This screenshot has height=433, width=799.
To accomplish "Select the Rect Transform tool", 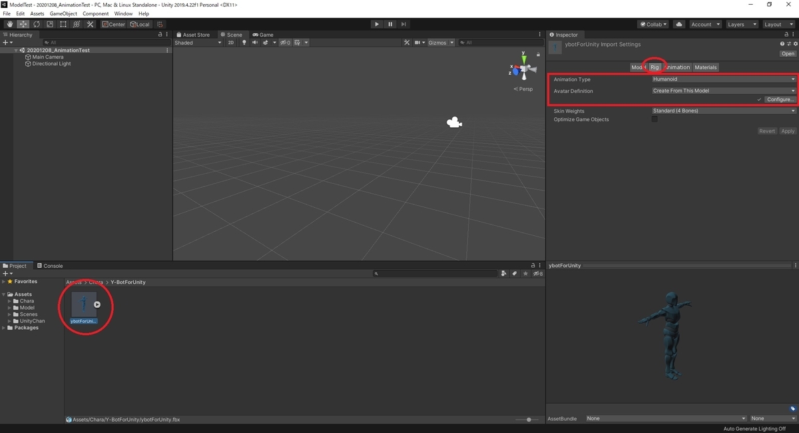I will 63,24.
